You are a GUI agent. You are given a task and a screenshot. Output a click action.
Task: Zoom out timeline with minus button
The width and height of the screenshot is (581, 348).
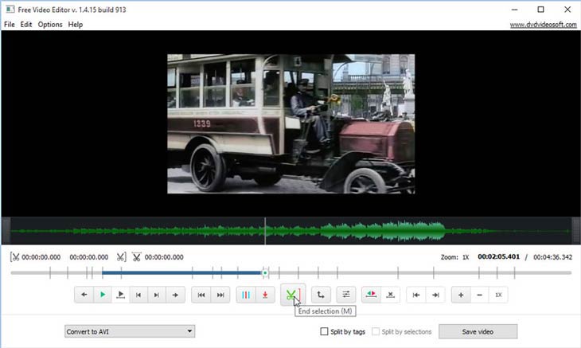coord(479,295)
